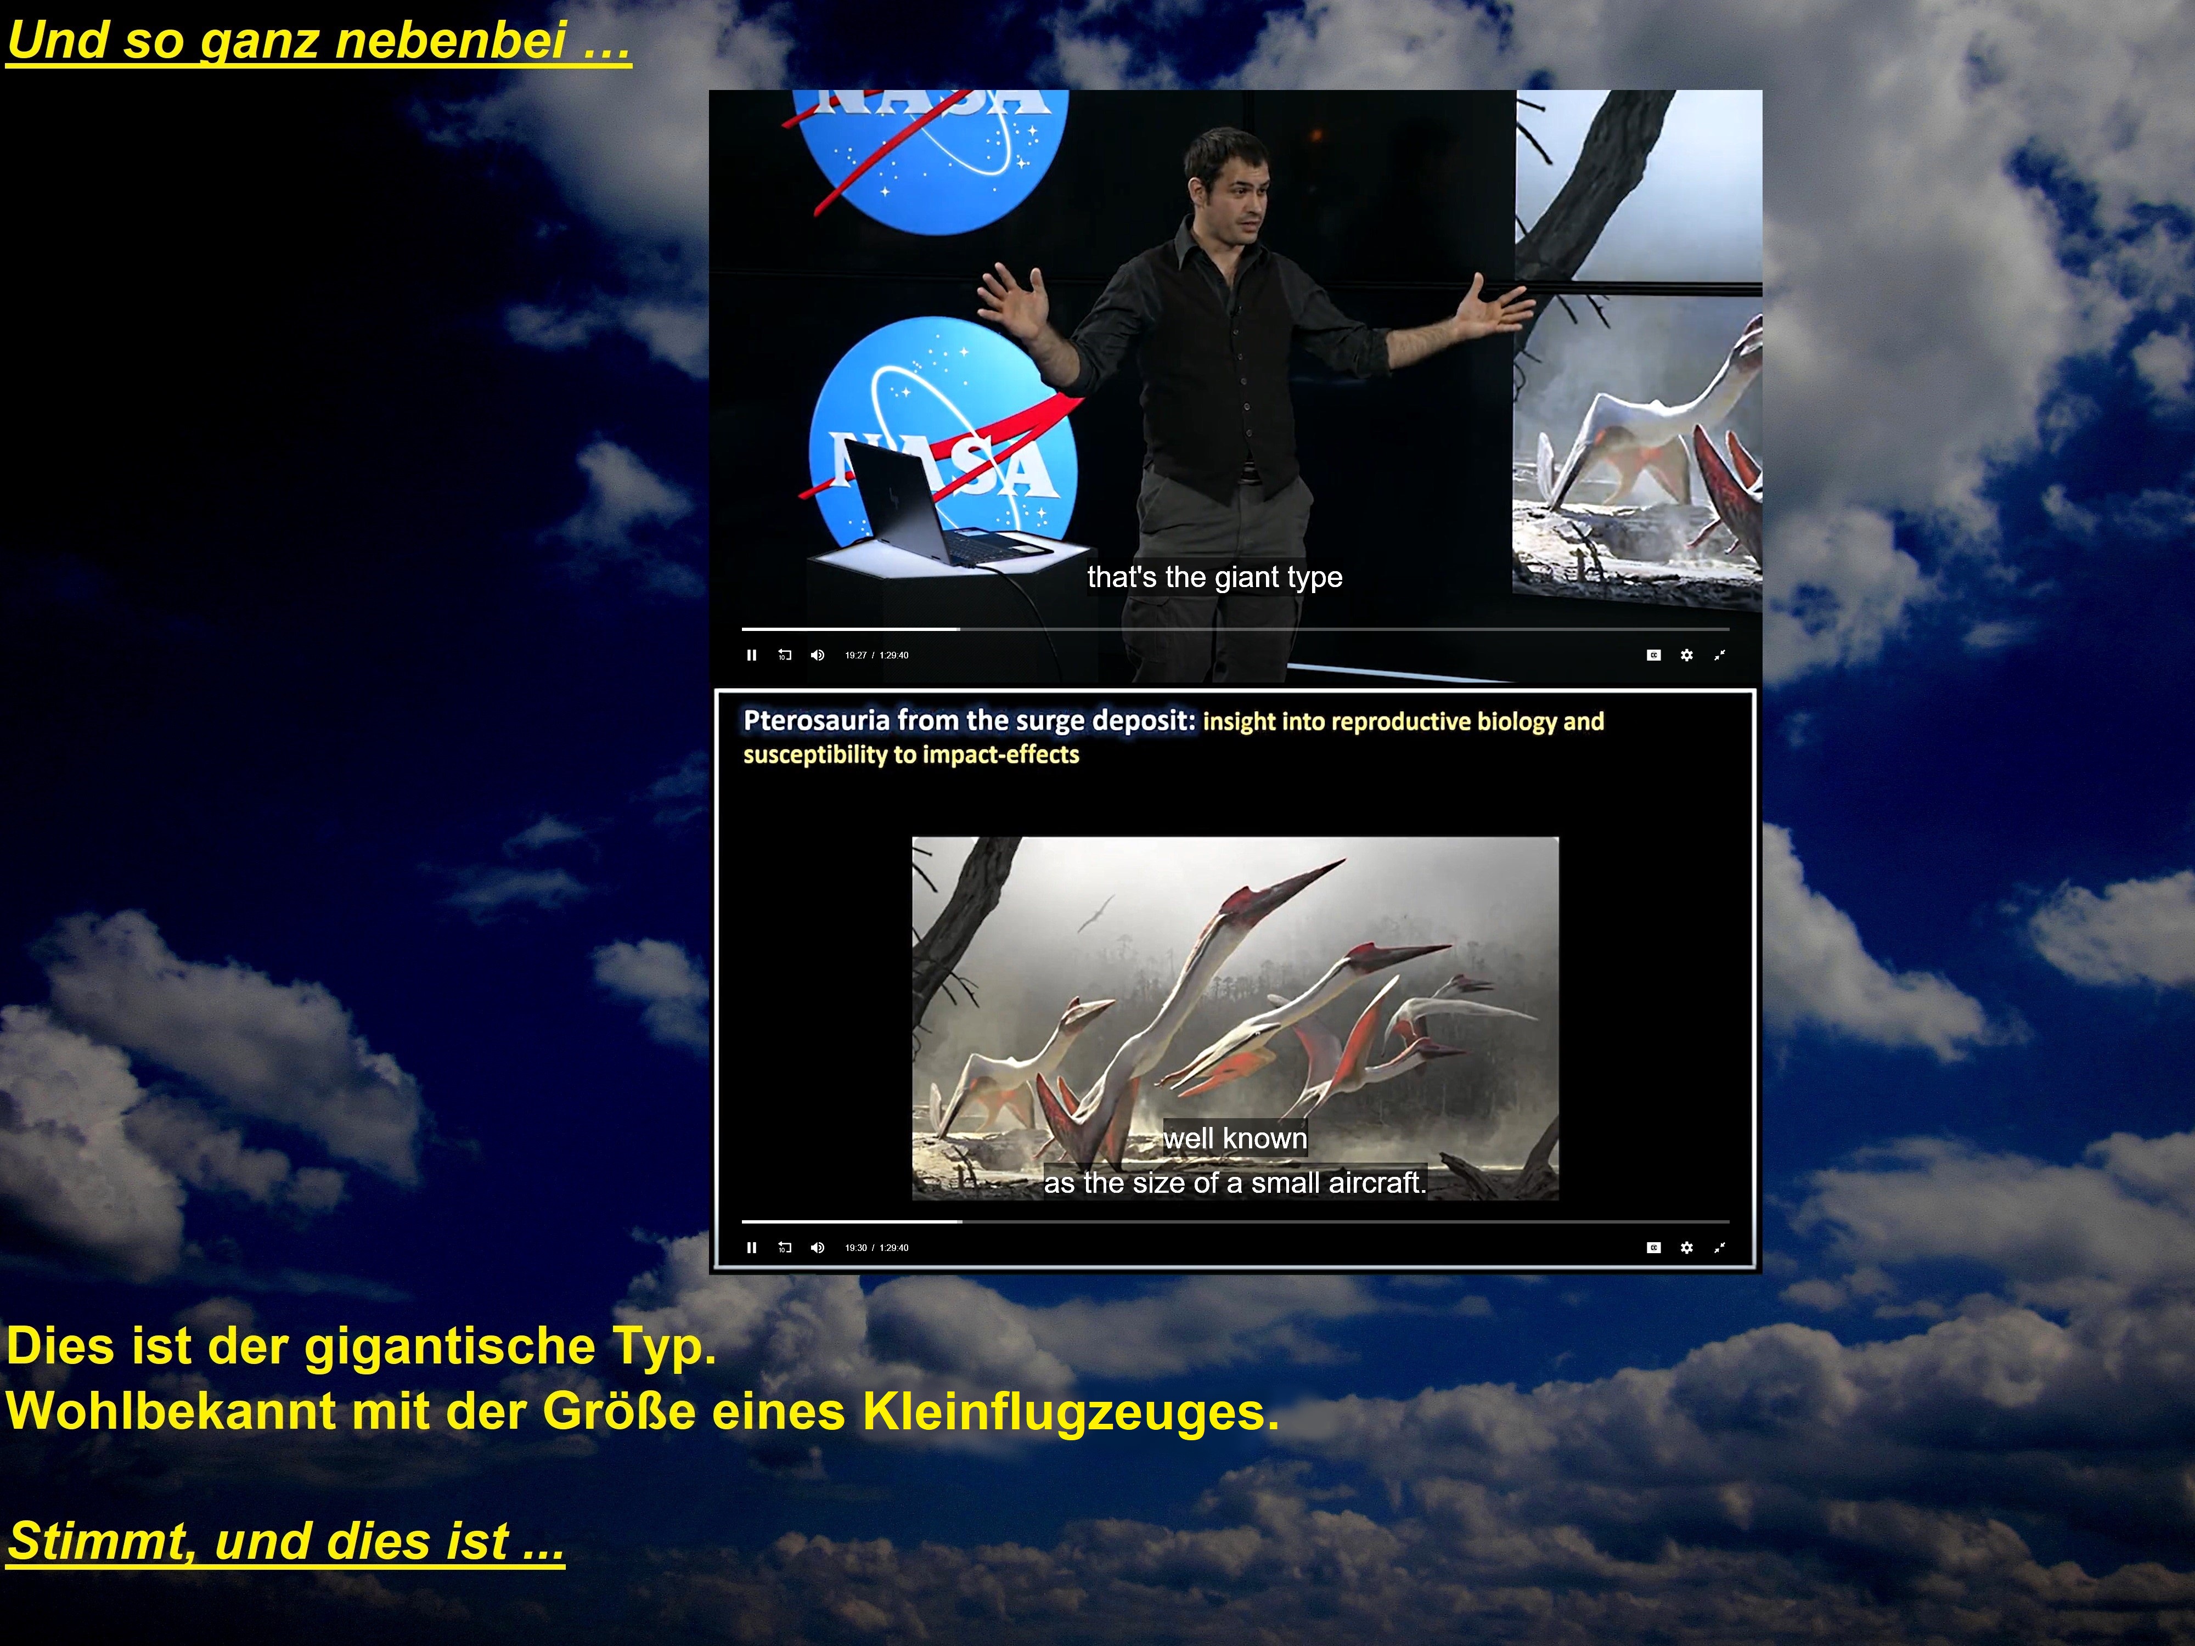Rewind 10 seconds in the upper video player
This screenshot has height=1646, width=2195.
(785, 655)
